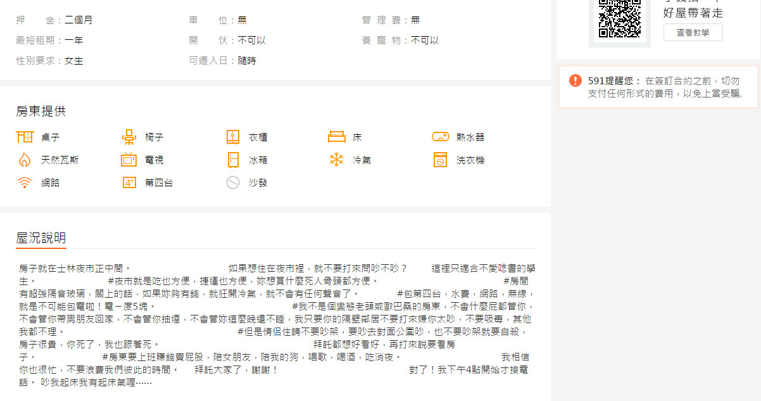Viewport: 761px width, 401px height.
Task: Click the 房東提供 section heading
Action: (x=41, y=111)
